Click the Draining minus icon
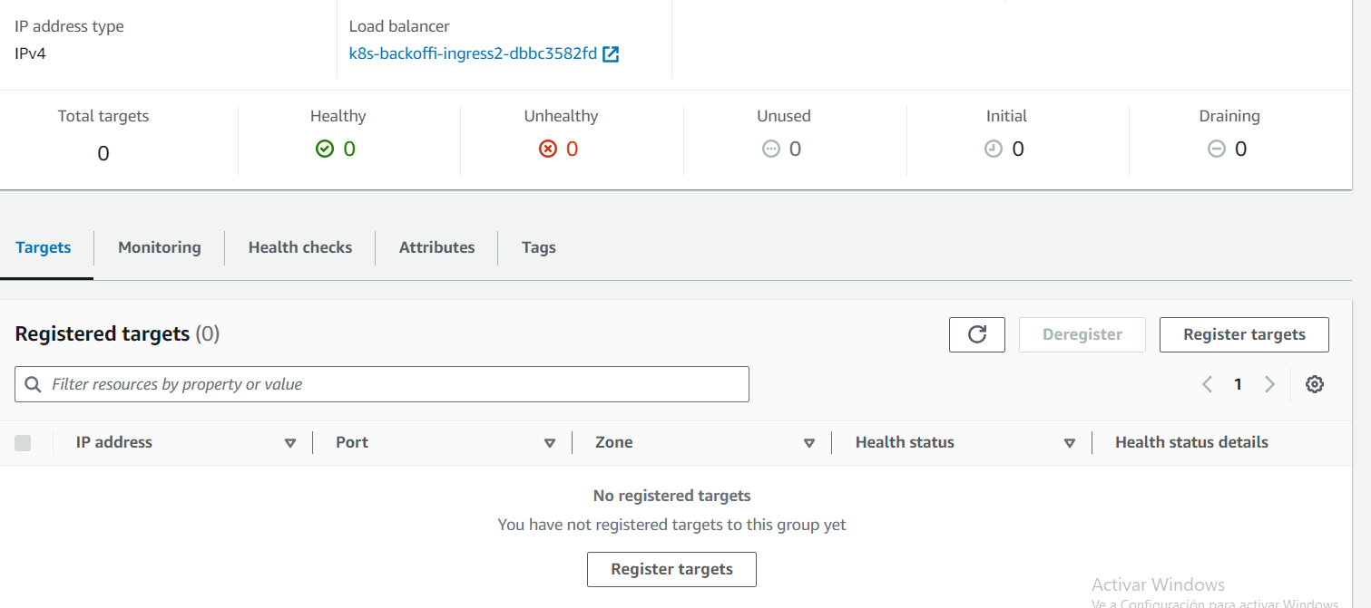Screen dimensions: 1371x608 [1216, 149]
